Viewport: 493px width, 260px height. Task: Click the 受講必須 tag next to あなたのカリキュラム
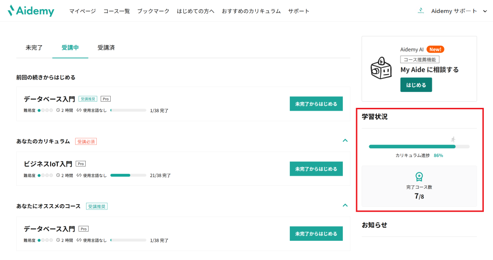click(x=86, y=142)
